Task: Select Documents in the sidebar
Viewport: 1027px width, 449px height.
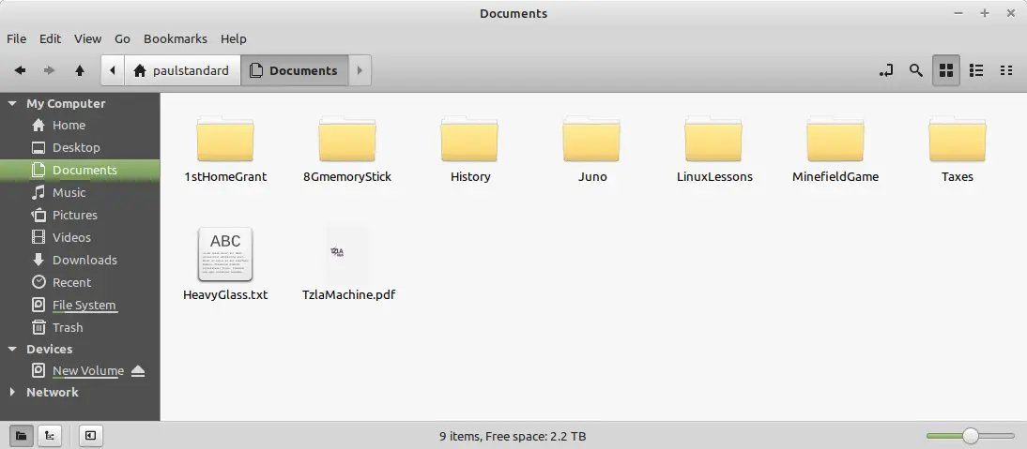Action: point(80,170)
